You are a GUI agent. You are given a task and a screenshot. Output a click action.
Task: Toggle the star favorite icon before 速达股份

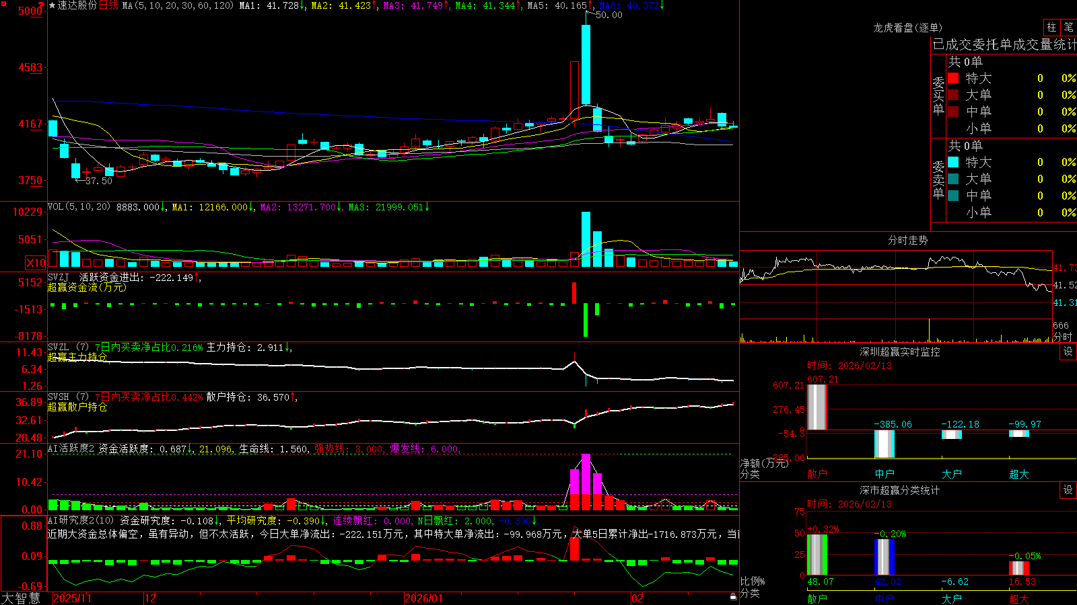click(53, 5)
